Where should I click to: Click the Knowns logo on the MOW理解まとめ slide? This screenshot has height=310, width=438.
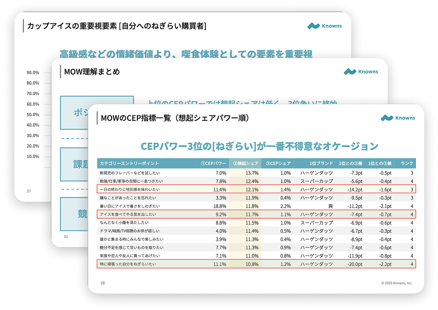click(361, 72)
